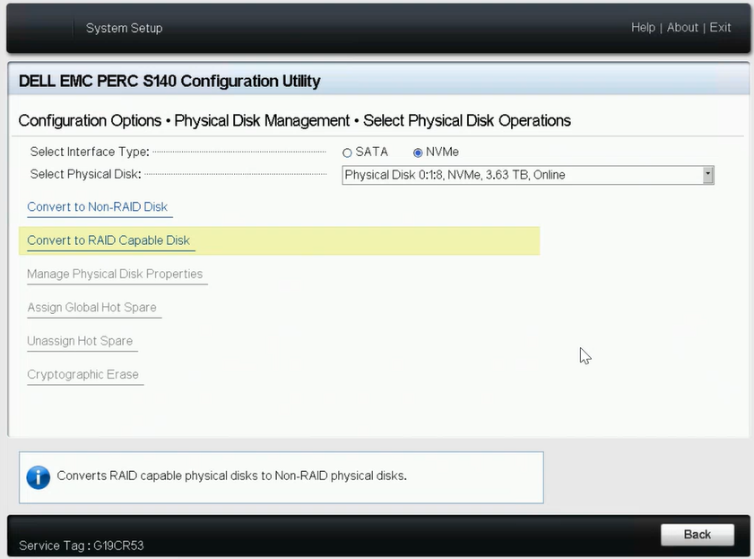The width and height of the screenshot is (754, 559).
Task: Click the Select Physical Disk label
Action: (85, 174)
